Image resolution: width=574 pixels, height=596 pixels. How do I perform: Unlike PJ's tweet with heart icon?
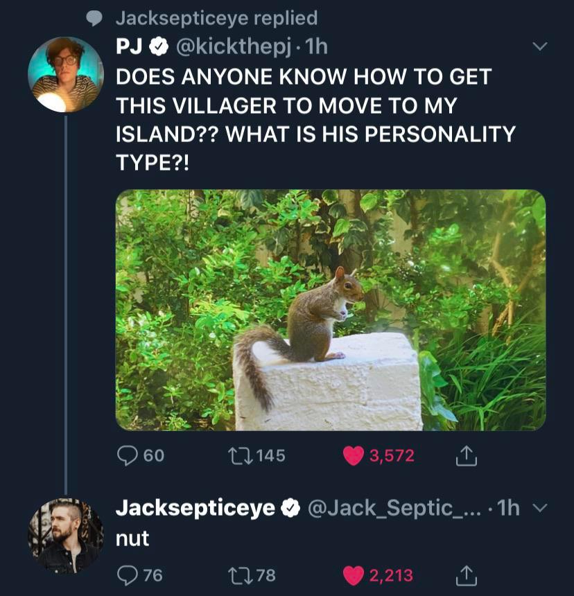pos(354,455)
